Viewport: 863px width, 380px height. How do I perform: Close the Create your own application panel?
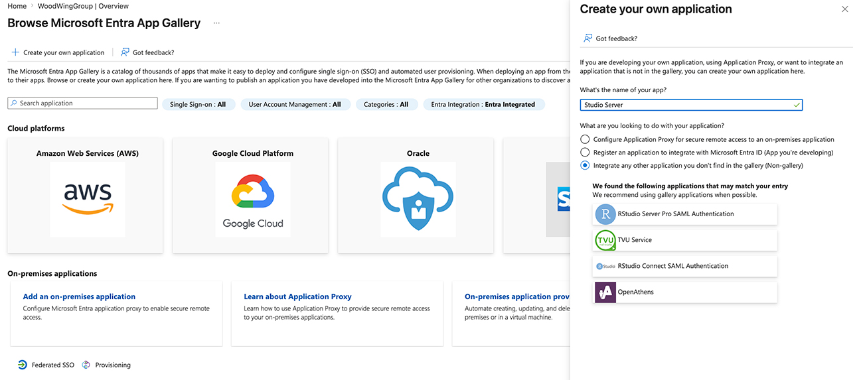pyautogui.click(x=844, y=9)
